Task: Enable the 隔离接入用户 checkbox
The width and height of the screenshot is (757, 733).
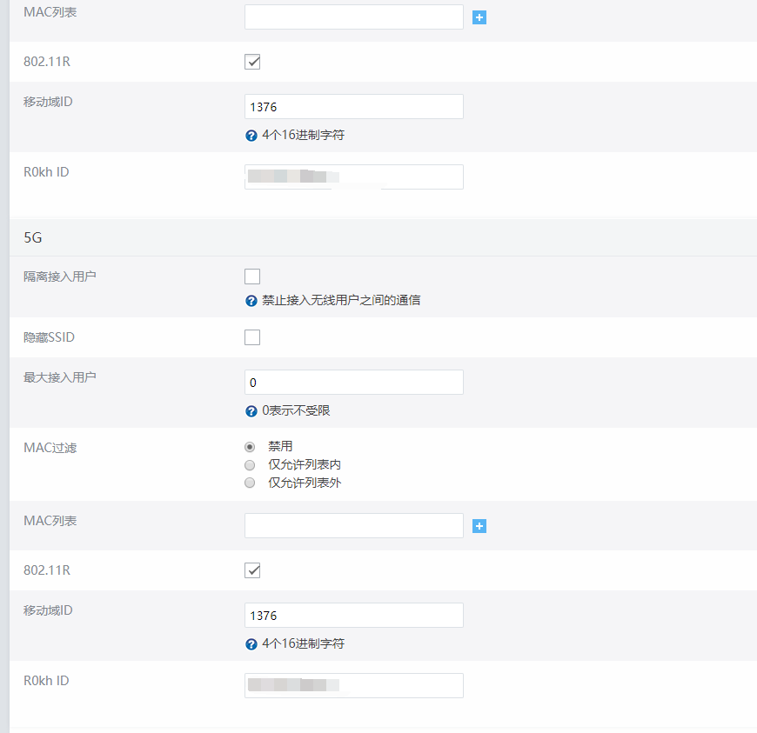Action: click(252, 277)
